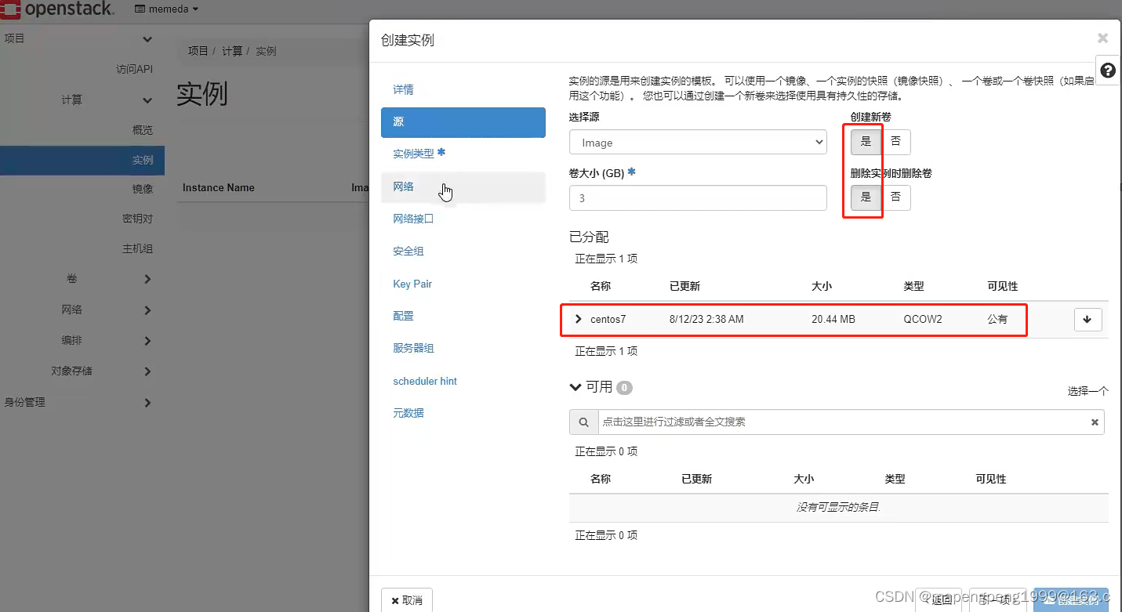Click 20.44 MB size cell

tap(833, 319)
